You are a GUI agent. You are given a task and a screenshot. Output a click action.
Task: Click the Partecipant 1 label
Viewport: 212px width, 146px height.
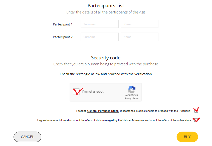point(63,24)
